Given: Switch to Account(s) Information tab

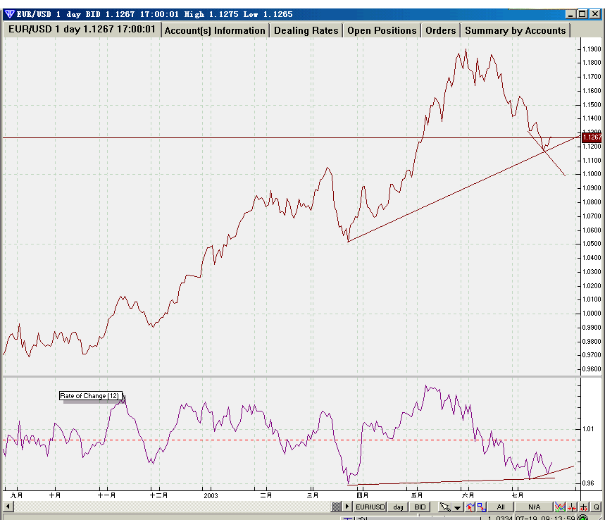Looking at the screenshot, I should point(215,30).
